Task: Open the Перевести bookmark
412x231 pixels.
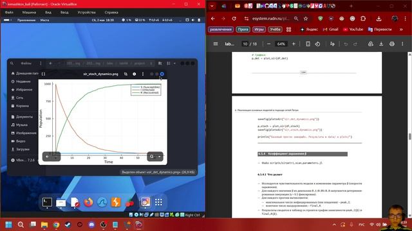Action: pos(380,30)
